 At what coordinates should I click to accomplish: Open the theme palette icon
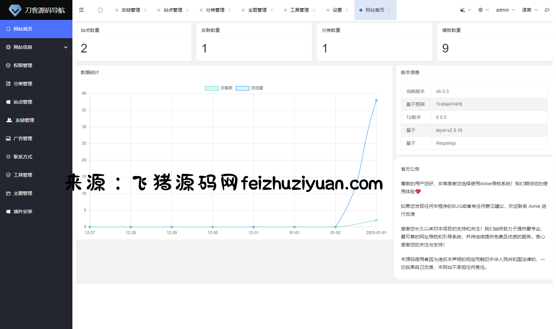[x=547, y=10]
